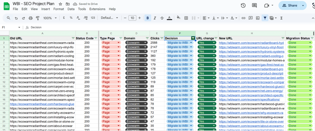This screenshot has height=131, width=315.
Task: Format as percent
Action: click(x=71, y=18)
